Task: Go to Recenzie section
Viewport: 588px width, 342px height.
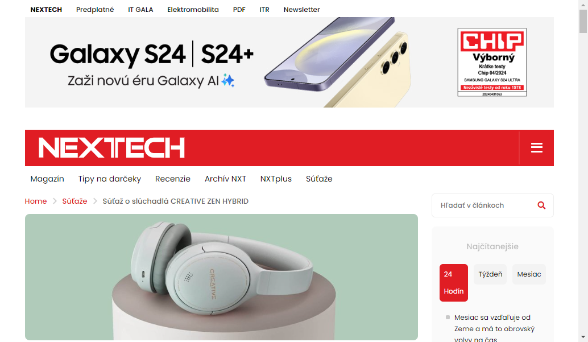Action: point(173,179)
